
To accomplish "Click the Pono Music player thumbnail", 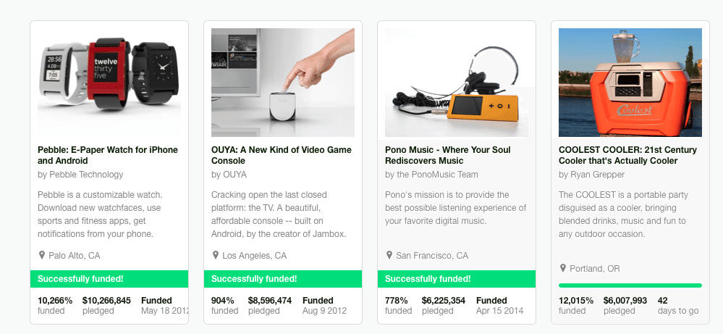I will pyautogui.click(x=457, y=82).
